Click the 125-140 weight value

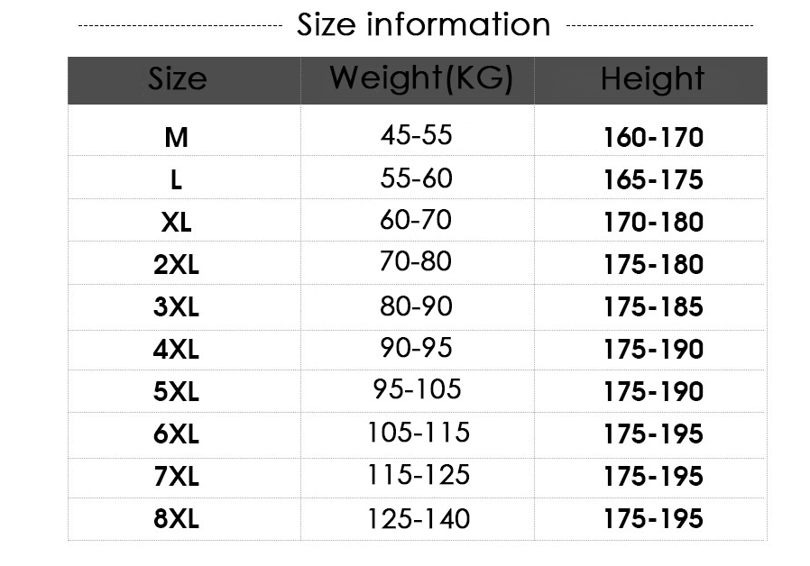click(418, 519)
